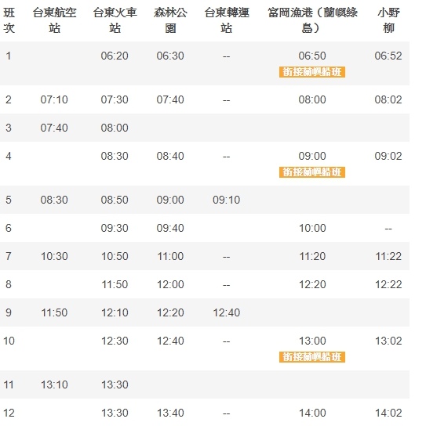Select the 09:10 transfer station time
This screenshot has width=426, height=426.
point(227,200)
